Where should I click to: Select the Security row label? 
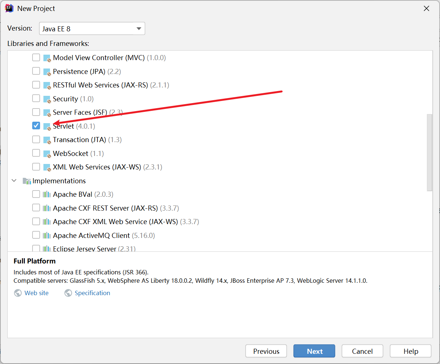pyautogui.click(x=73, y=99)
